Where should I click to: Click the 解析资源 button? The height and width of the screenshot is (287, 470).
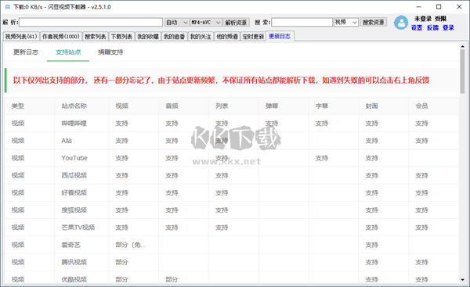[x=236, y=23]
